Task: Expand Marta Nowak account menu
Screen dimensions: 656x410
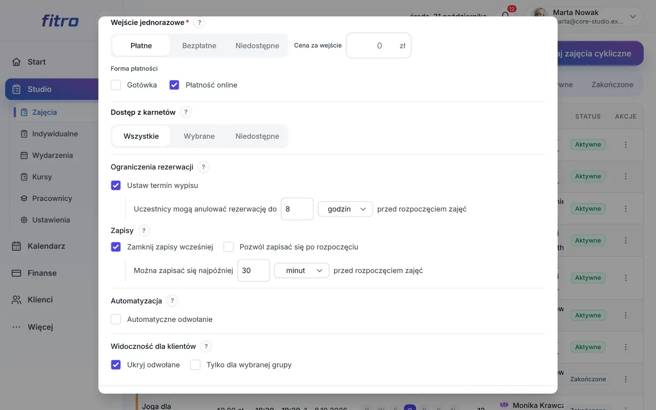Action: [x=633, y=17]
